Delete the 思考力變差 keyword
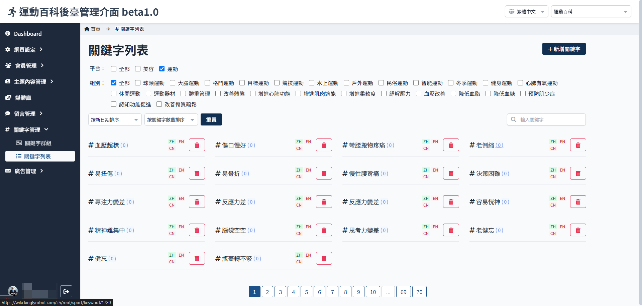 (451, 230)
